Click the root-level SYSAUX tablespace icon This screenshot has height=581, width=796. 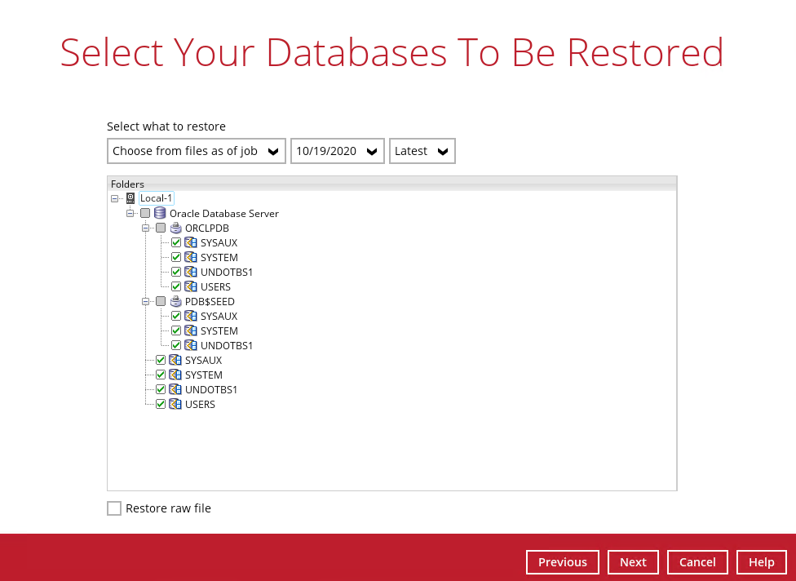click(x=175, y=360)
